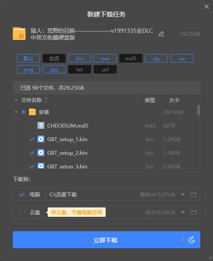213x261 pixels.
Task: Click the 已选 98个文件 summary text
Action: click(x=52, y=88)
